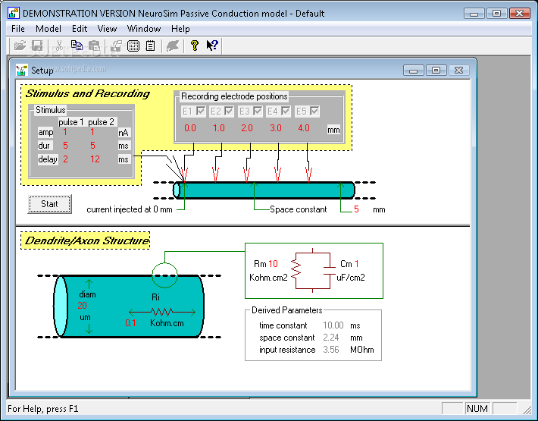Click pulse 1 dur value field
The width and height of the screenshot is (538, 421).
65,146
